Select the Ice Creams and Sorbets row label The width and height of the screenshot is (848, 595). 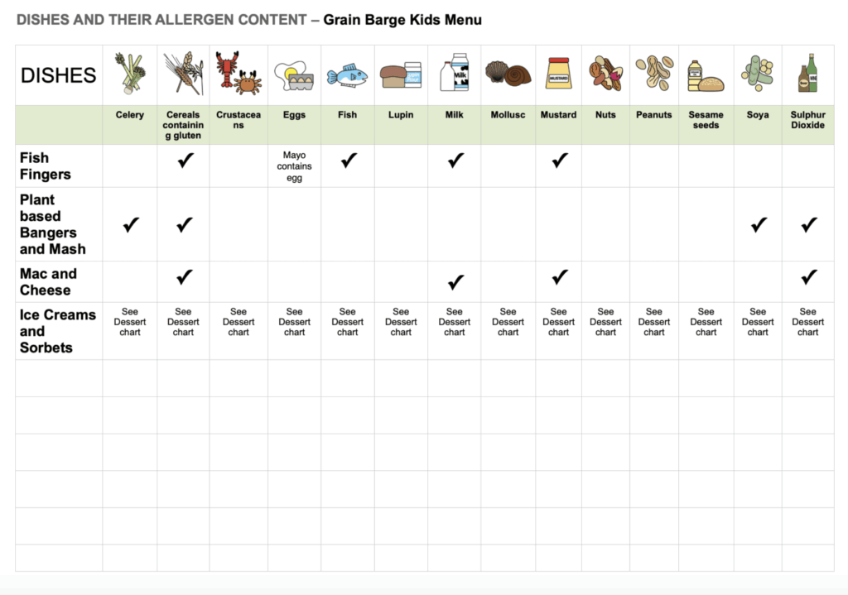tap(58, 331)
